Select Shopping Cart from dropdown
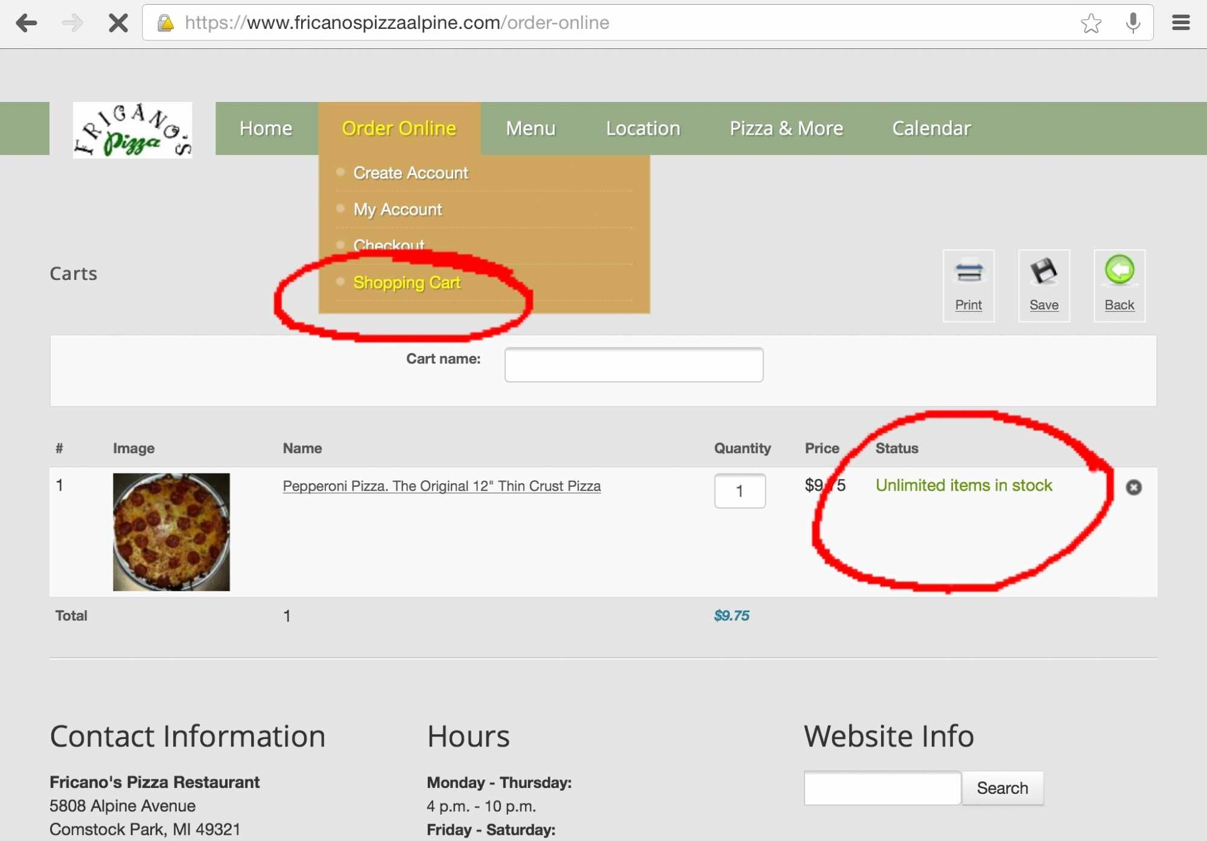This screenshot has width=1207, height=841. point(407,282)
